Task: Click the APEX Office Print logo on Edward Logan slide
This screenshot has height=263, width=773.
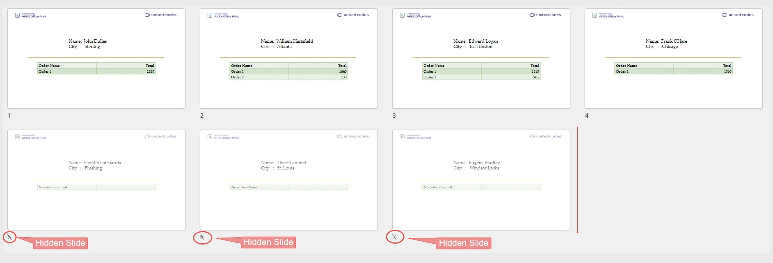Action: [416, 15]
